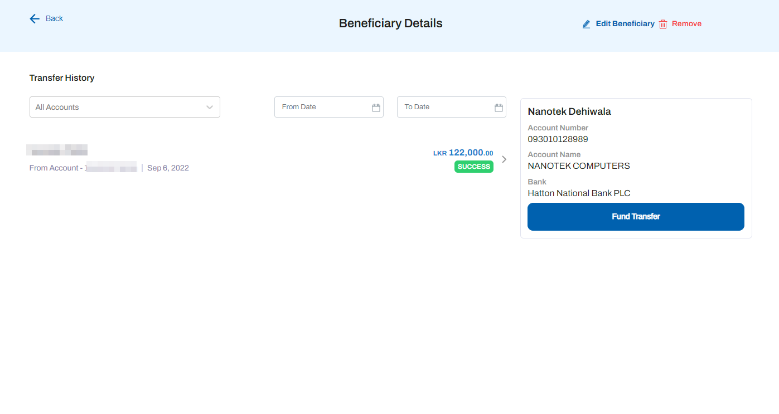Image resolution: width=779 pixels, height=414 pixels.
Task: Click the From Account label in history row
Action: 54,168
